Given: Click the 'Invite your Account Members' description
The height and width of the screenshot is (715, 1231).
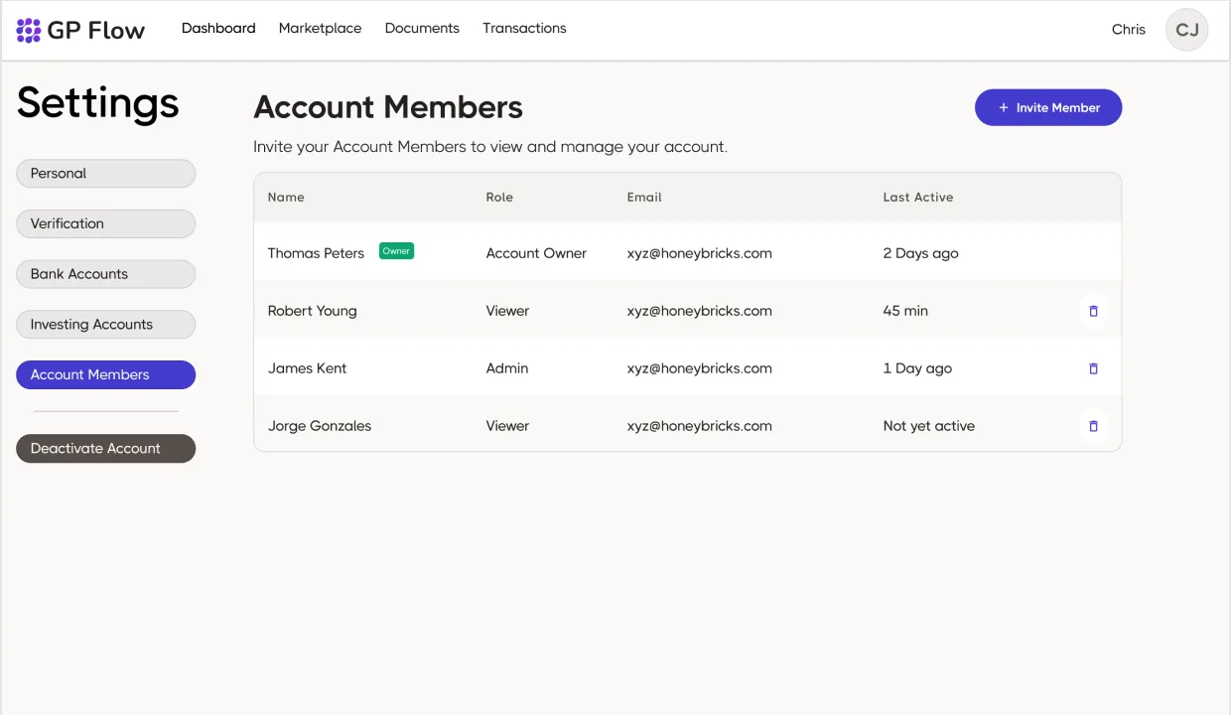Looking at the screenshot, I should (490, 147).
